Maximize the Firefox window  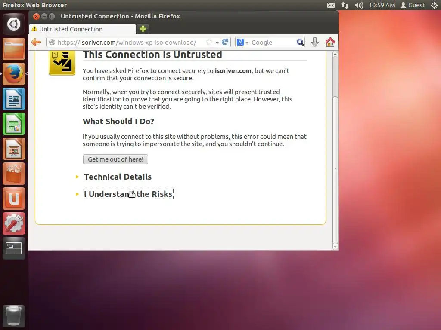(52, 17)
